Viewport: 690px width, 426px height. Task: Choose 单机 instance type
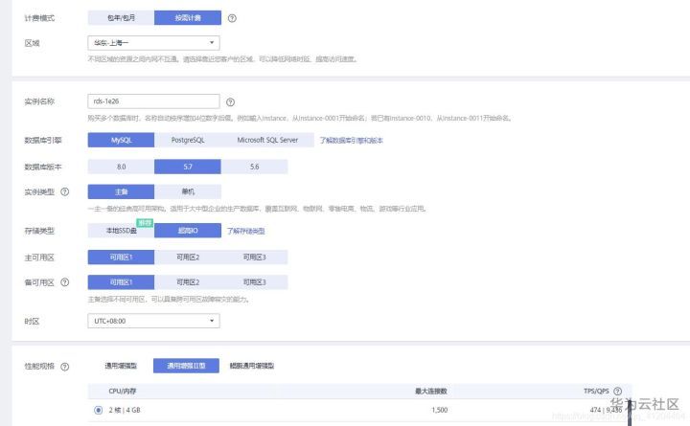click(x=188, y=191)
